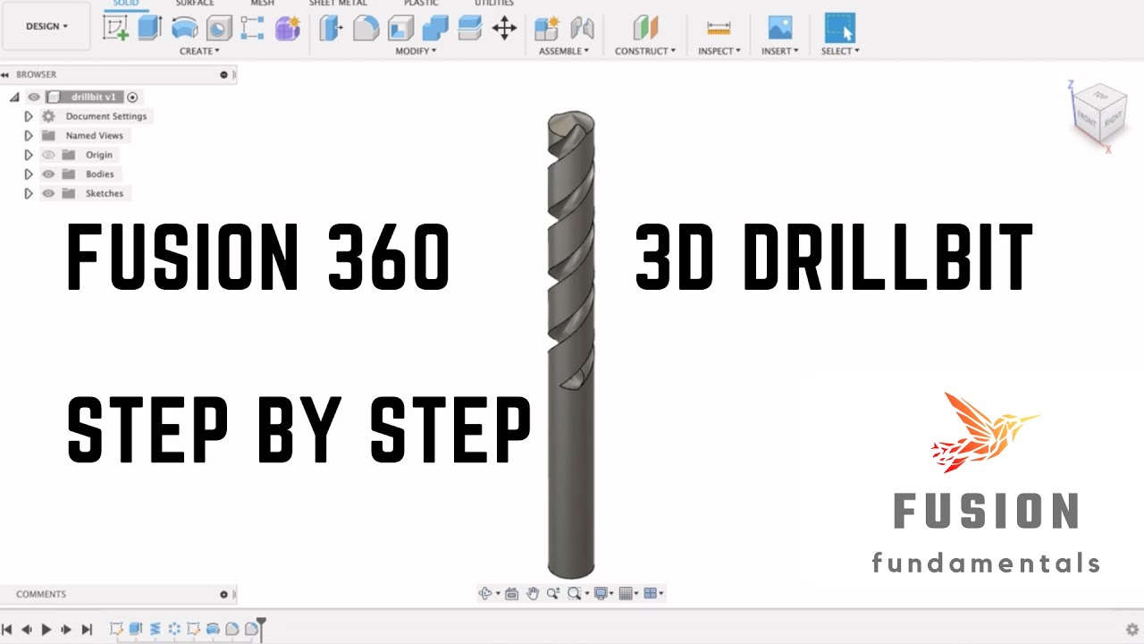The width and height of the screenshot is (1144, 644).
Task: Select the Insert image icon
Action: [780, 28]
